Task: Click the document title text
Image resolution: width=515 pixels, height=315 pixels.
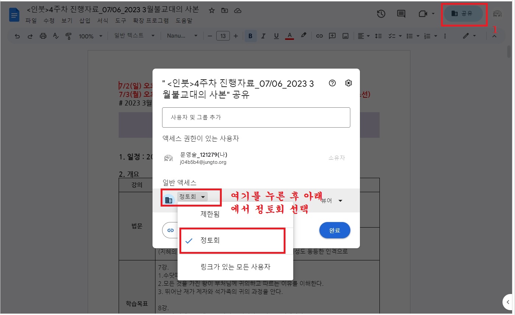Action: pos(112,10)
